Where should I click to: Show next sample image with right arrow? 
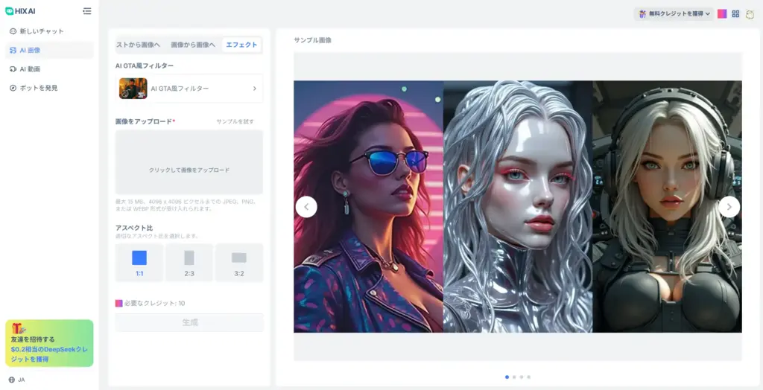[729, 207]
